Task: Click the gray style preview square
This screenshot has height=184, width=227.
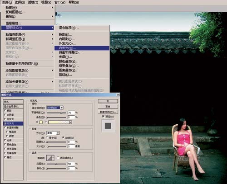Action: pyautogui.click(x=108, y=126)
